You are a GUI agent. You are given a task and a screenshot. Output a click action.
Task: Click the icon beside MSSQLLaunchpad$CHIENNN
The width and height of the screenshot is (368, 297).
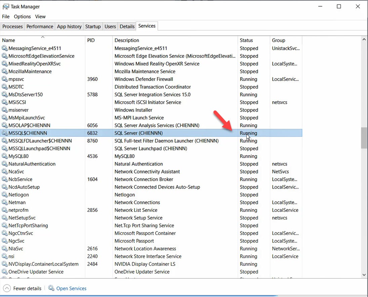point(5,148)
